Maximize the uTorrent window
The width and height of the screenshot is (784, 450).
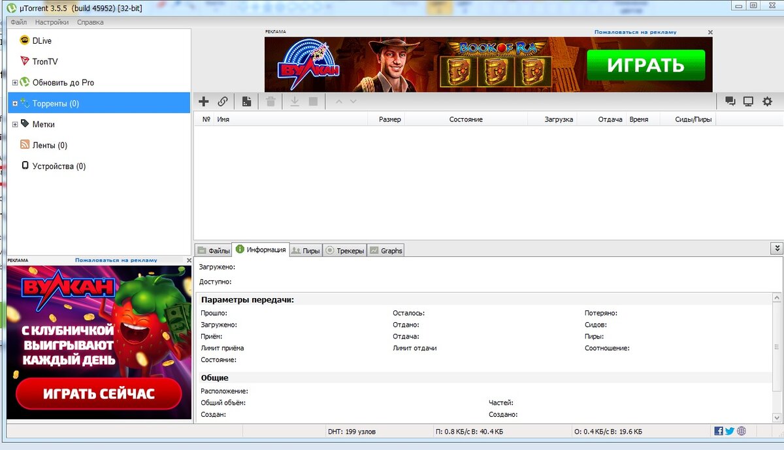[753, 5]
